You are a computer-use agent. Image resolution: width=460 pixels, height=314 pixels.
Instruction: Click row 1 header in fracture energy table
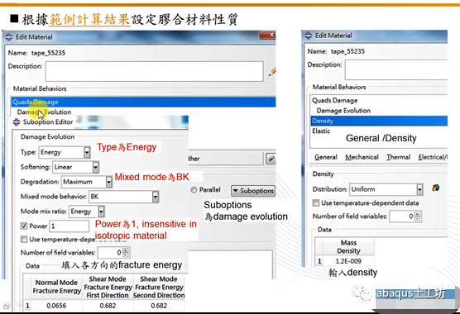point(27,306)
